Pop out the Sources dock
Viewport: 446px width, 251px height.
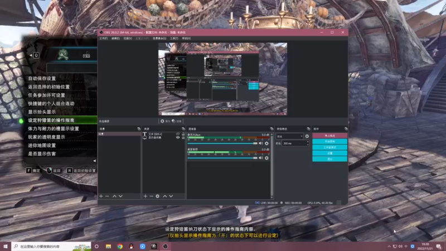(183, 129)
